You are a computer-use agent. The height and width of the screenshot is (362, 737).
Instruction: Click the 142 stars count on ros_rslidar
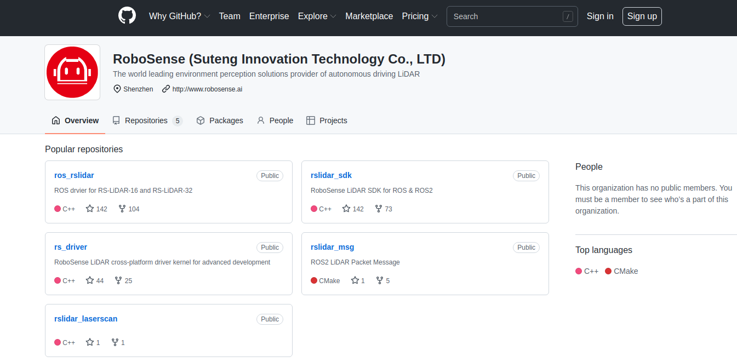click(101, 209)
